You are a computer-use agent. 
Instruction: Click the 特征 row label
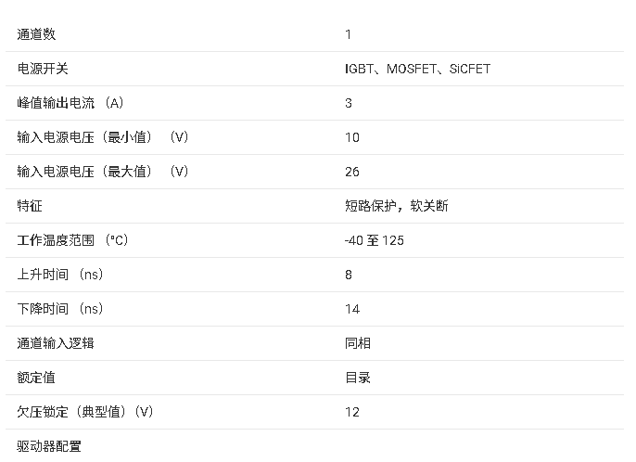point(30,206)
